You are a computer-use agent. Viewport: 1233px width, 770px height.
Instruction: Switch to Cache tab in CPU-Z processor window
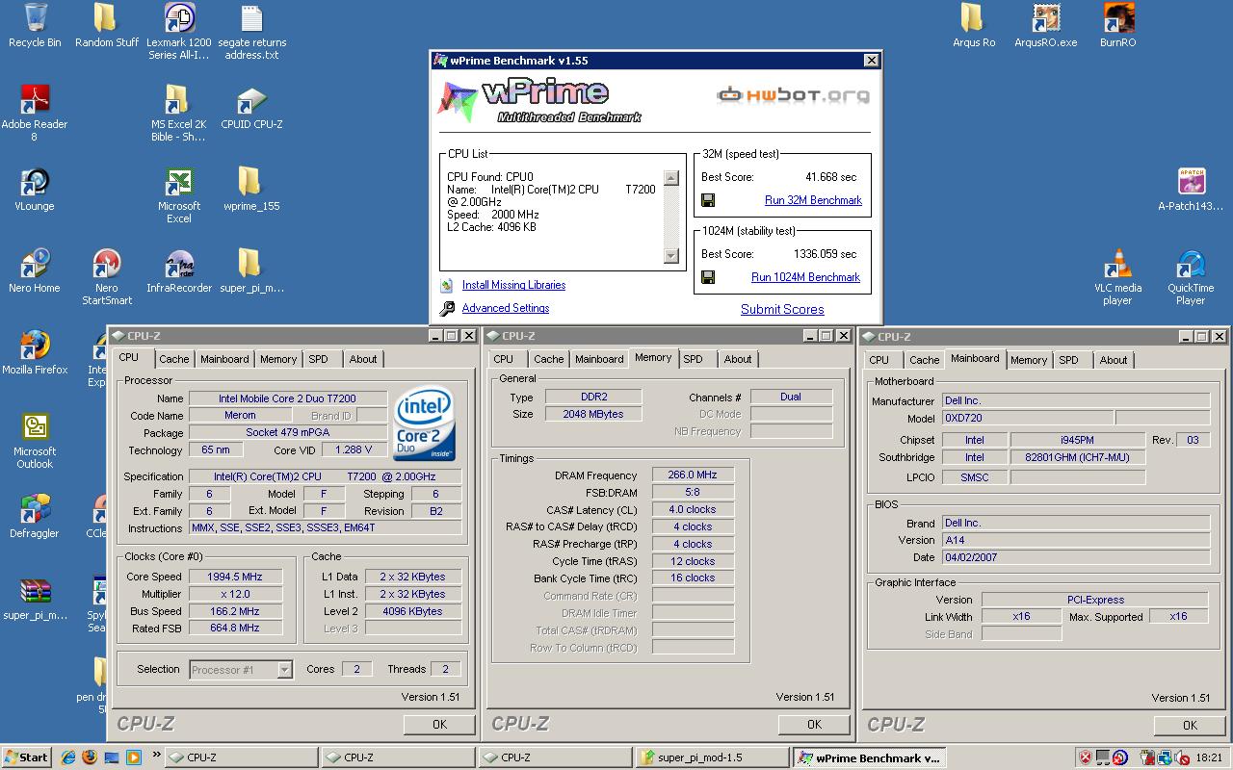coord(173,359)
